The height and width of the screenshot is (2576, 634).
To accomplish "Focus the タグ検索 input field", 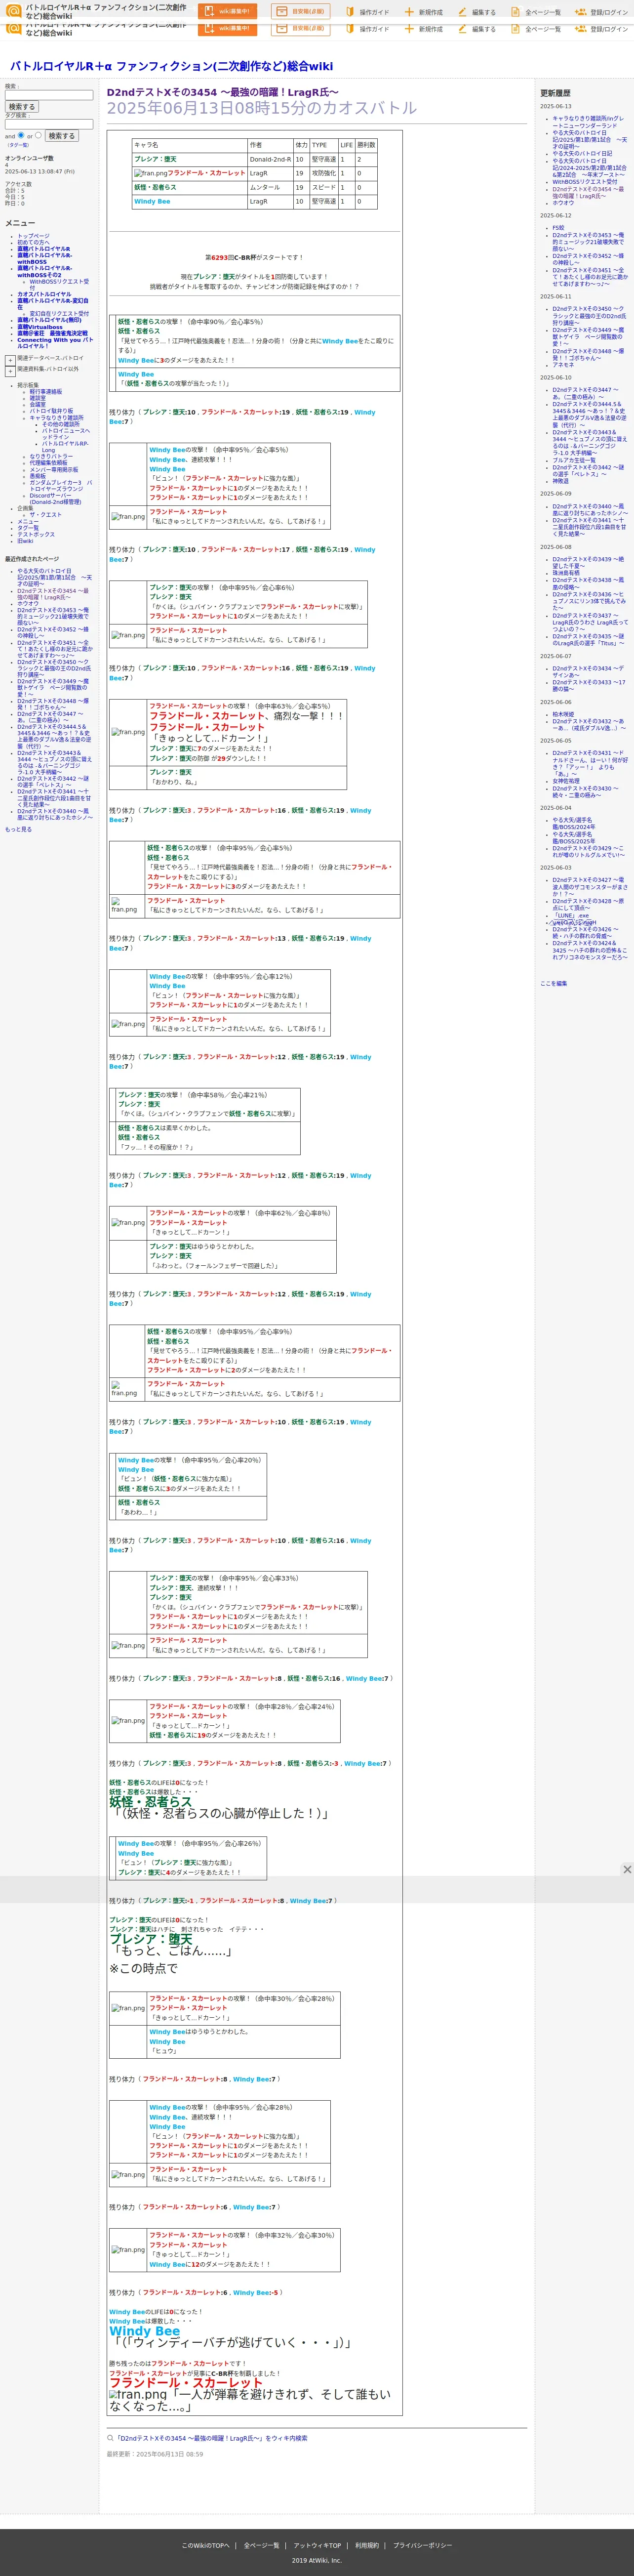I will pyautogui.click(x=49, y=125).
